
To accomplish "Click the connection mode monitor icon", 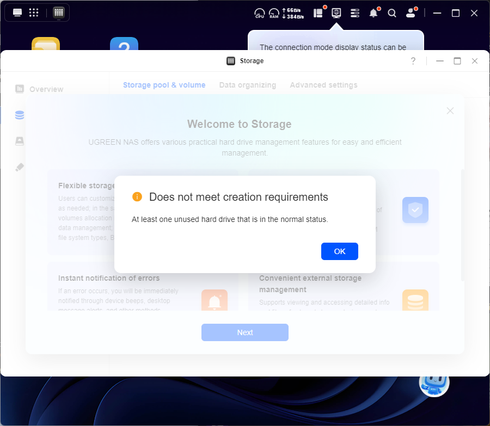I will [x=336, y=13].
